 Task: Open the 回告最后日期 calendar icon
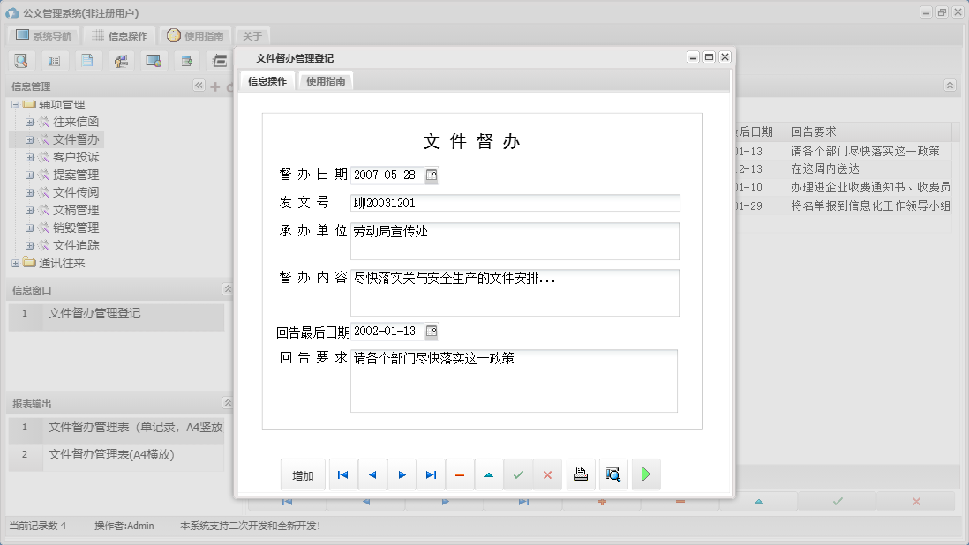[x=430, y=331]
